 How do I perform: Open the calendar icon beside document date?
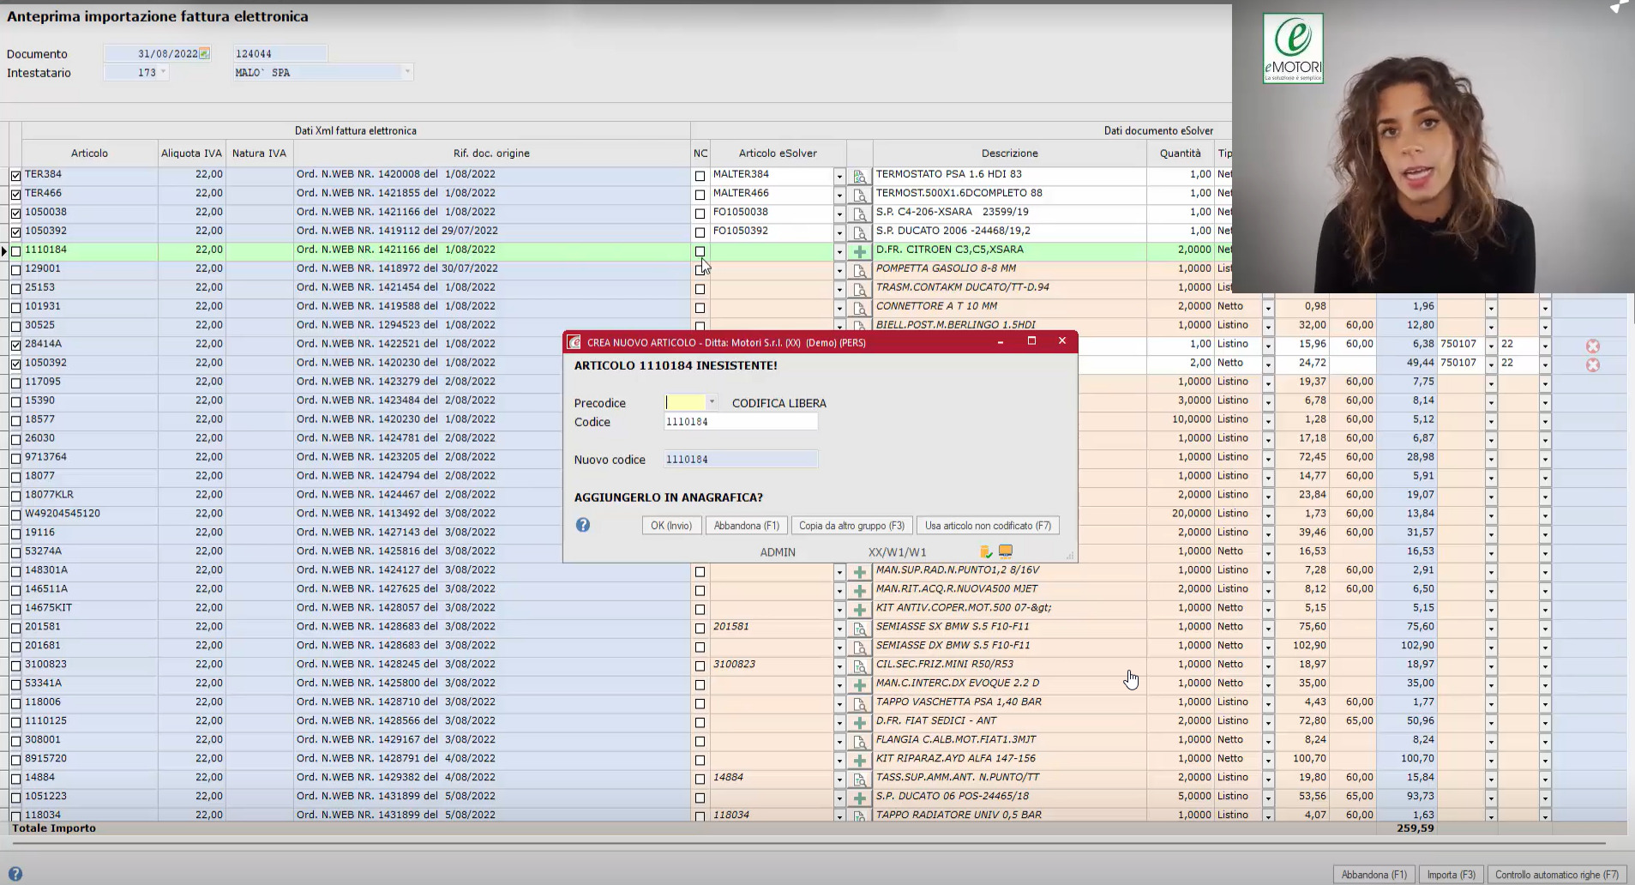(204, 54)
